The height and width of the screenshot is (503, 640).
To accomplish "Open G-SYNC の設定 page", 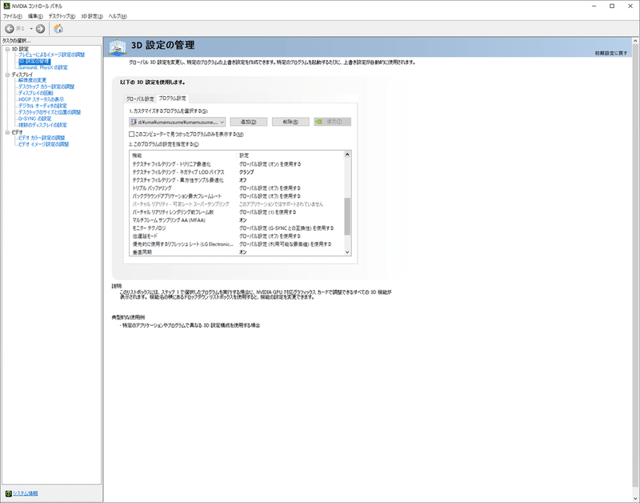I will [x=34, y=119].
